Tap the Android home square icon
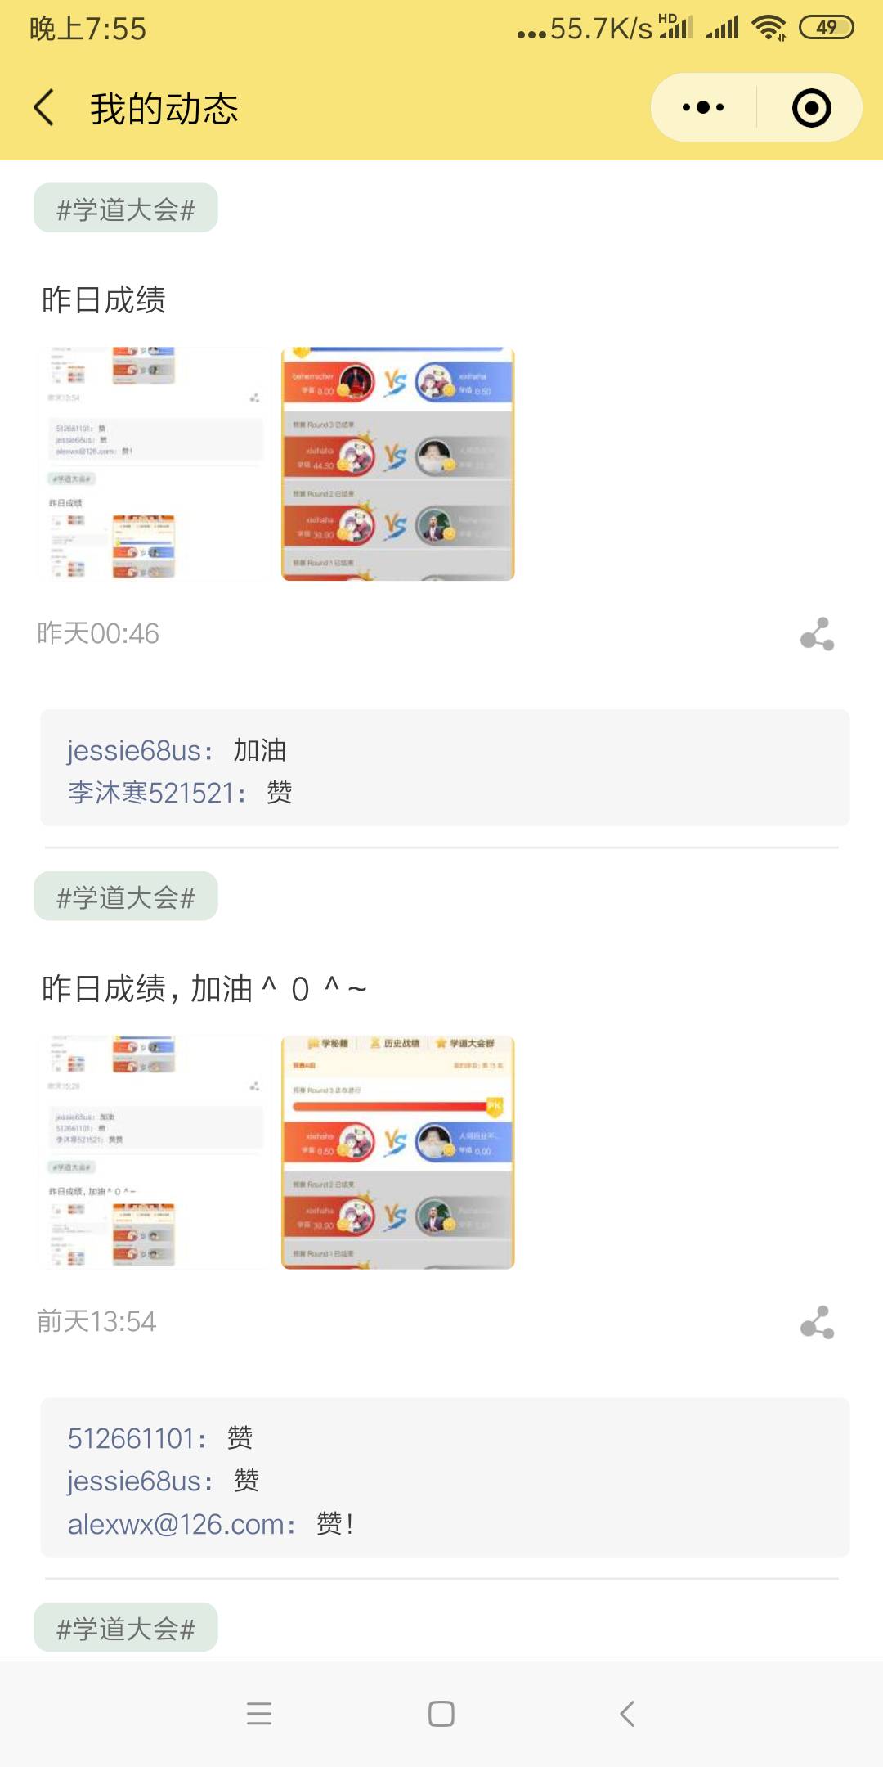 tap(441, 1714)
